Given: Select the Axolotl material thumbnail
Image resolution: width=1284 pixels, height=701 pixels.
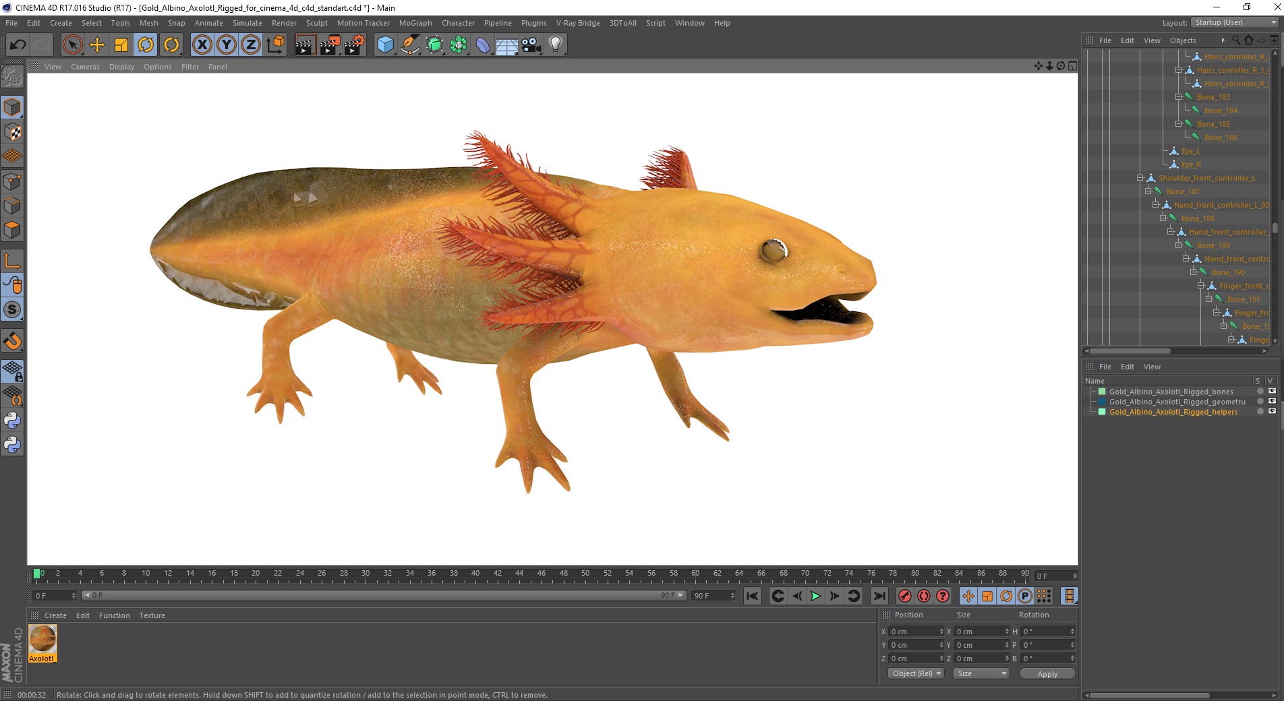Looking at the screenshot, I should coord(42,643).
